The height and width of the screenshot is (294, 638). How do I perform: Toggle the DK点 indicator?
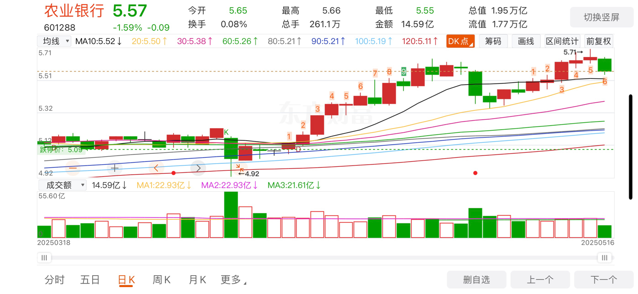click(460, 41)
